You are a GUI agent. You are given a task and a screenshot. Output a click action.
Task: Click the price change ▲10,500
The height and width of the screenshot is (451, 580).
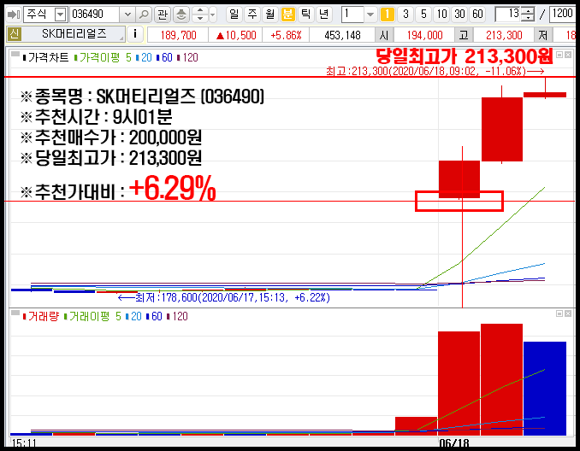236,35
